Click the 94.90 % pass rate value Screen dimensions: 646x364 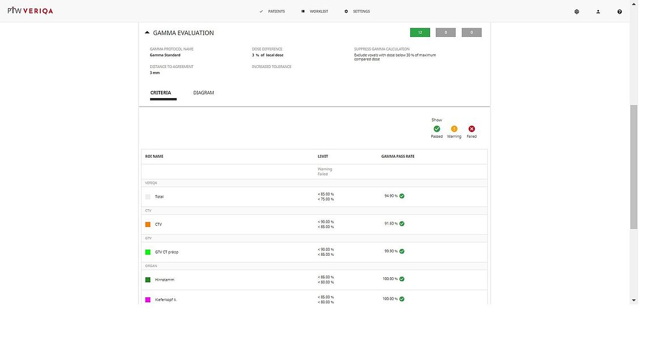coord(391,196)
